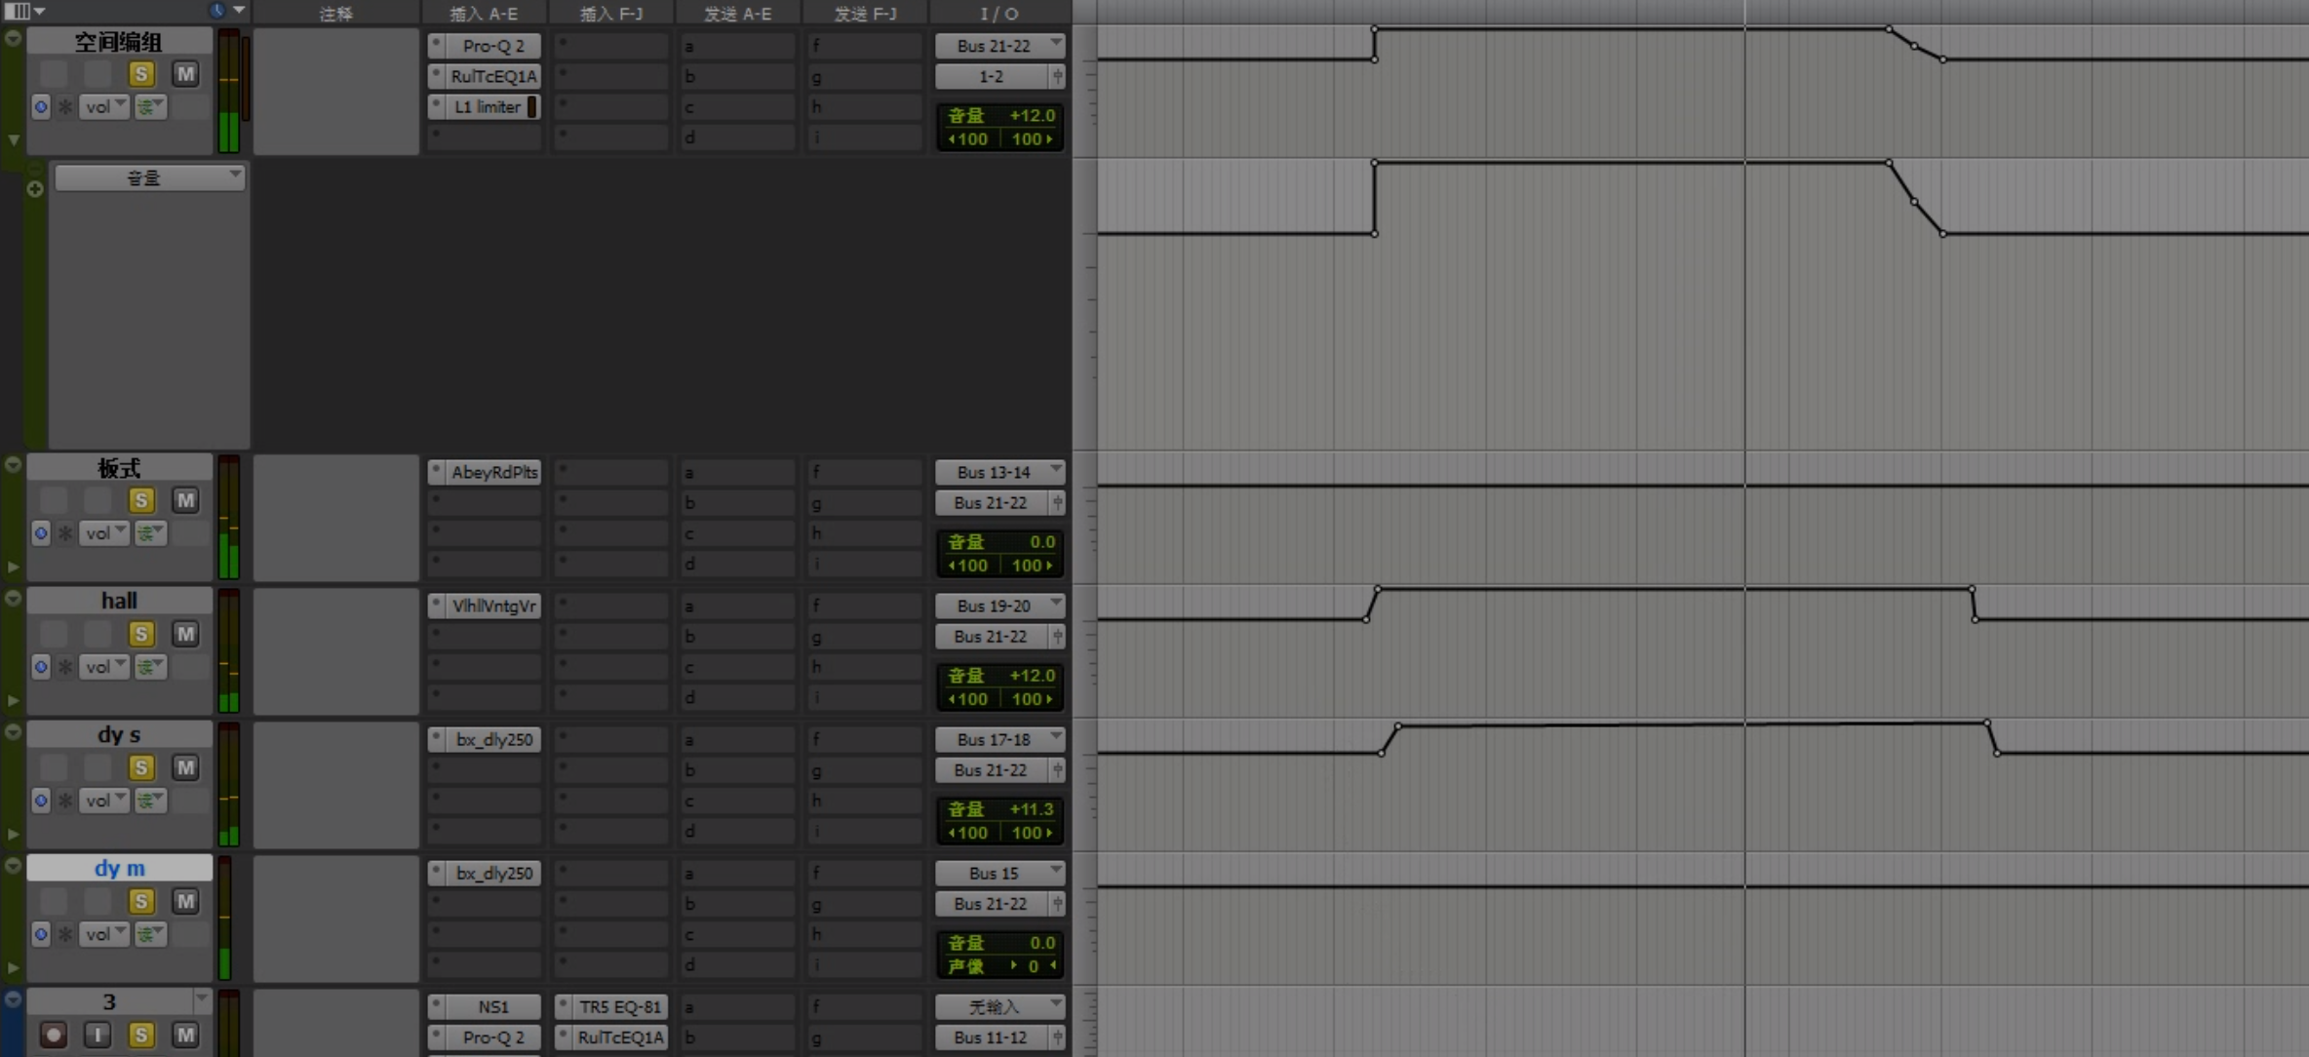Click the 音量 +11.3 volume field on dy s
The width and height of the screenshot is (2309, 1057).
[x=1000, y=809]
